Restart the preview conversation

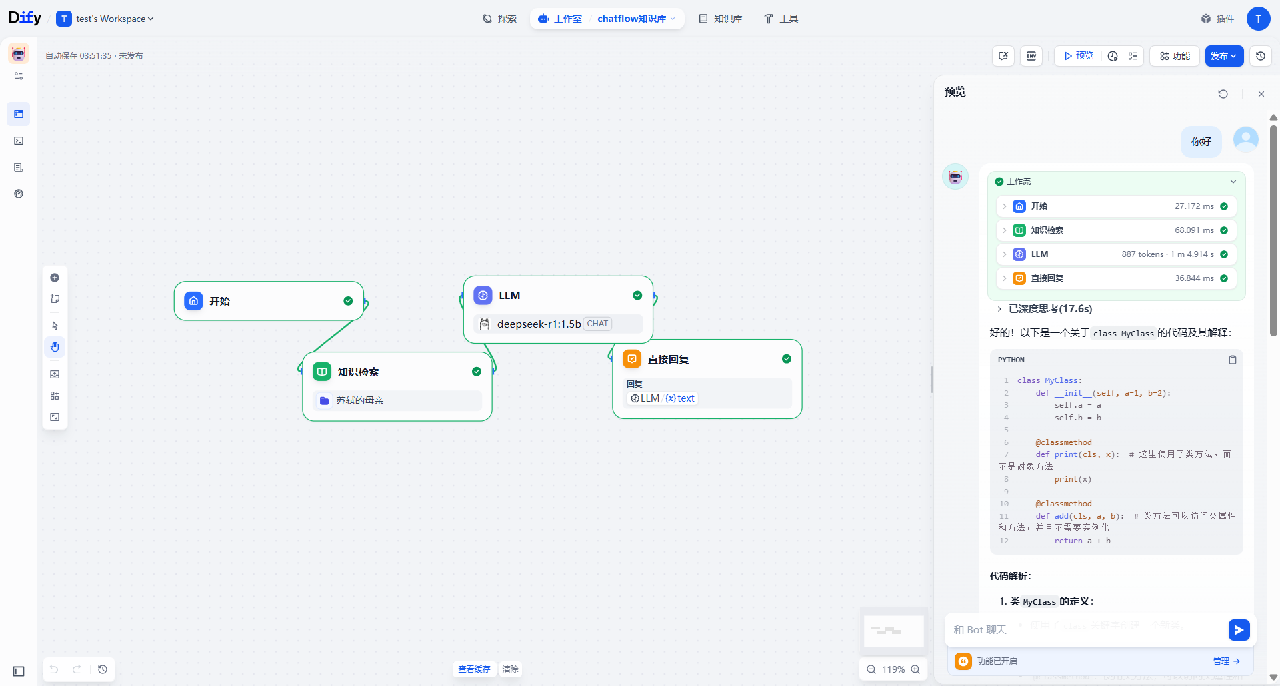(x=1223, y=94)
